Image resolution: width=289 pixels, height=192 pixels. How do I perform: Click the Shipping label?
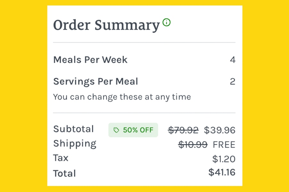coord(75,144)
